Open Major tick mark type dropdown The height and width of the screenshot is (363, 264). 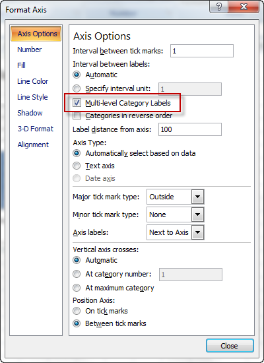point(197,197)
